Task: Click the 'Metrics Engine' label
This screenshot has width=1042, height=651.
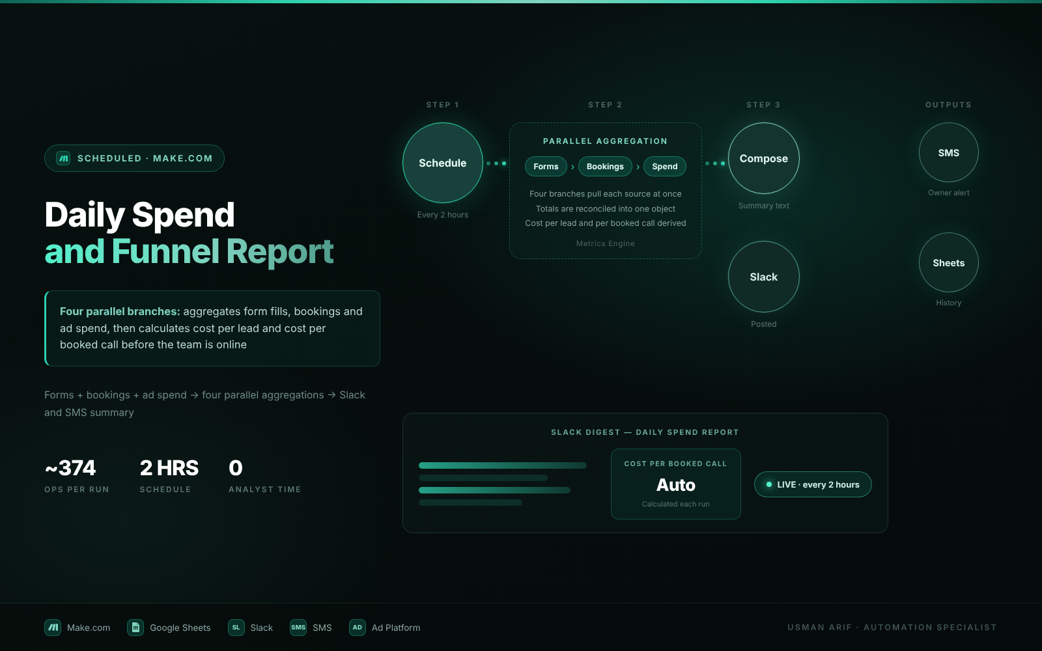Action: (x=606, y=243)
